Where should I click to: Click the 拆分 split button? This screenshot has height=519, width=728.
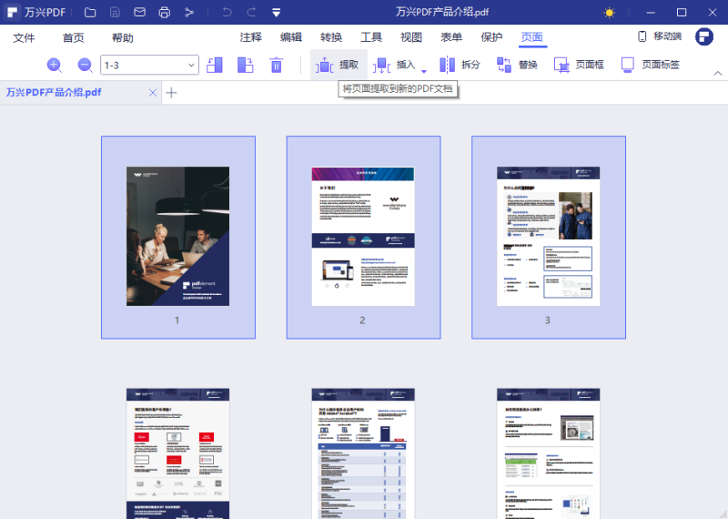coord(460,65)
